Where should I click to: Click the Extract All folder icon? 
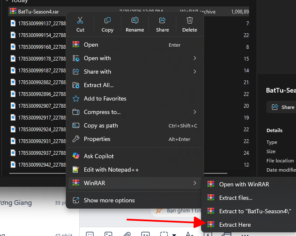pyautogui.click(x=76, y=85)
